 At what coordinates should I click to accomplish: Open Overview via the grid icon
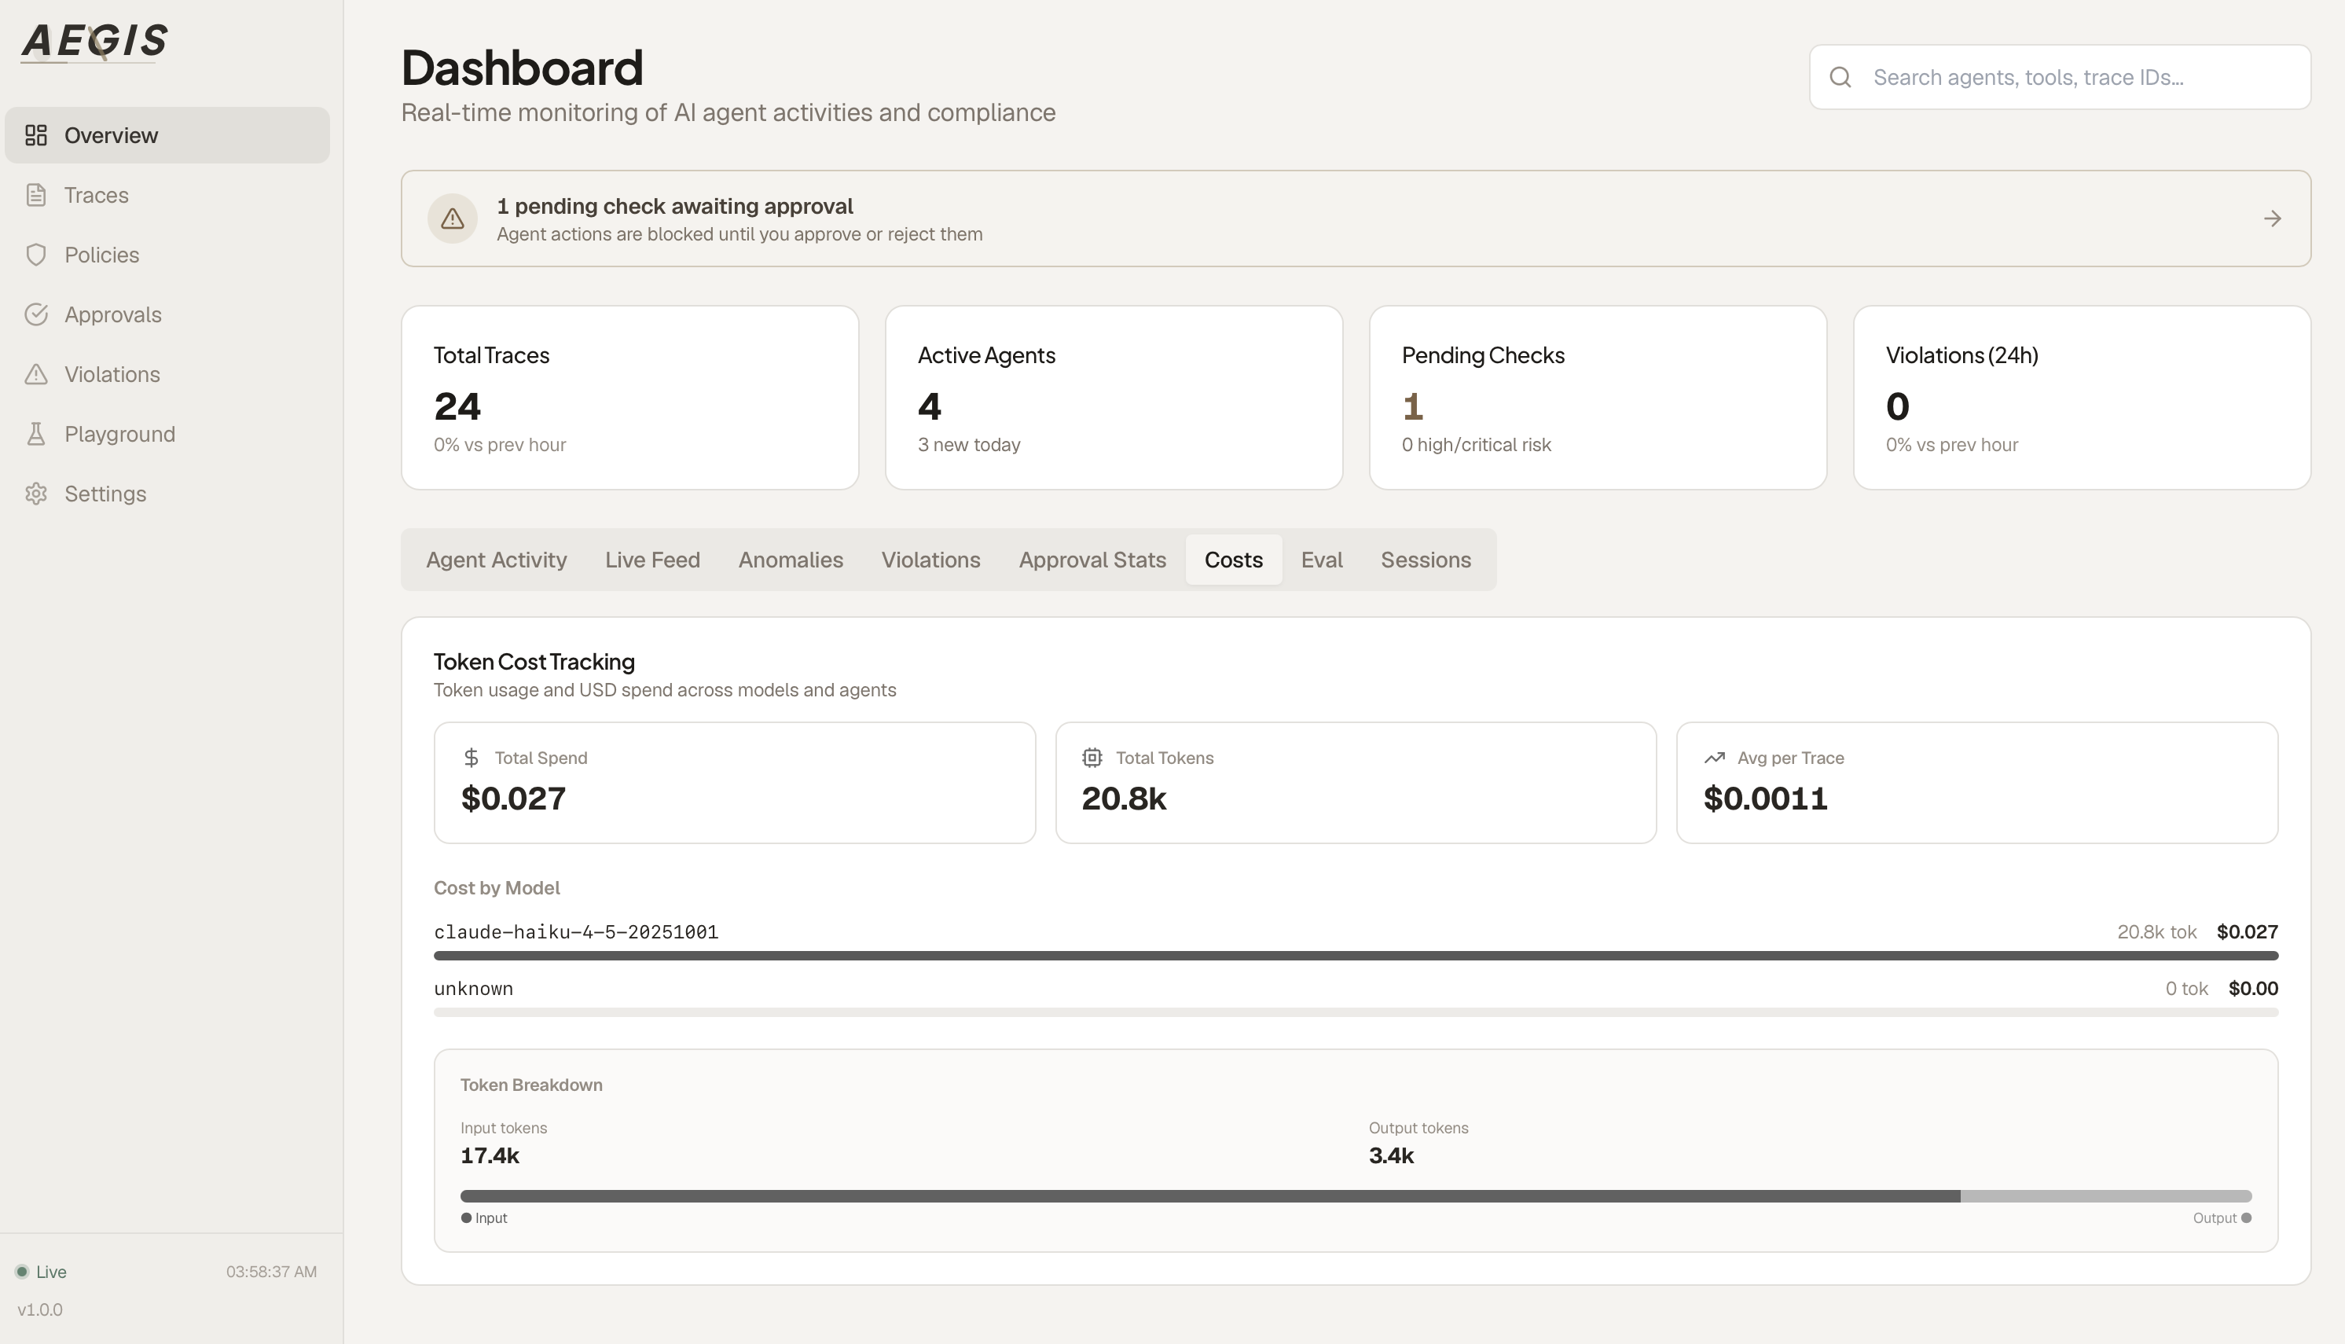point(37,134)
